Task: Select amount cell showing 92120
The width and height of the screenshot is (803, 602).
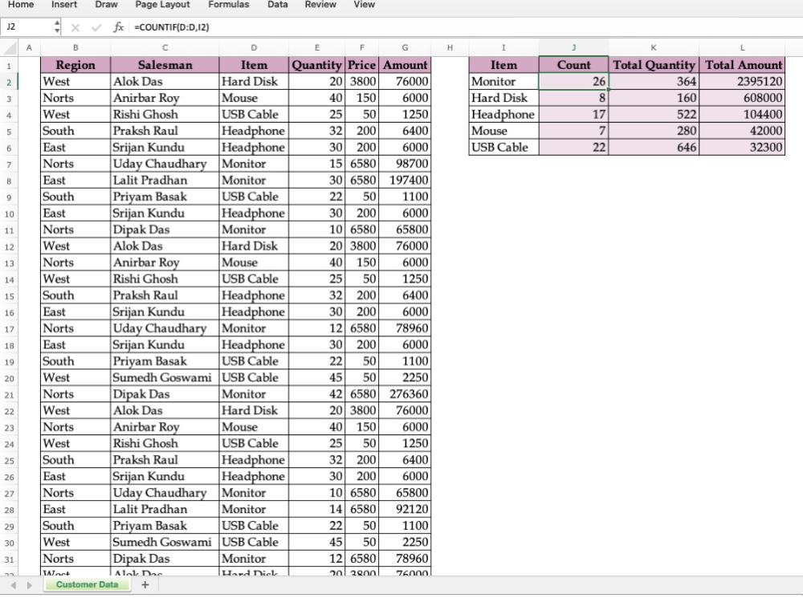Action: pos(405,510)
